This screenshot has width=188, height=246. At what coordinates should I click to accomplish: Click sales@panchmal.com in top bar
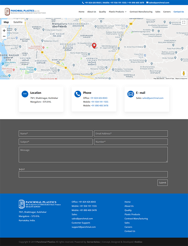(159, 3)
